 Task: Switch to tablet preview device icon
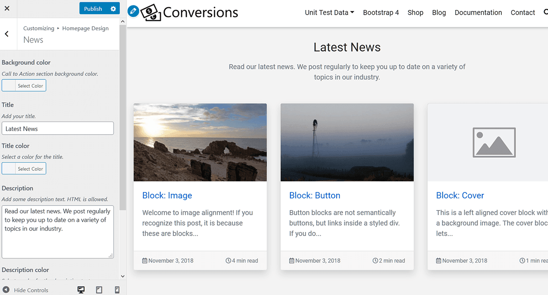click(x=99, y=290)
